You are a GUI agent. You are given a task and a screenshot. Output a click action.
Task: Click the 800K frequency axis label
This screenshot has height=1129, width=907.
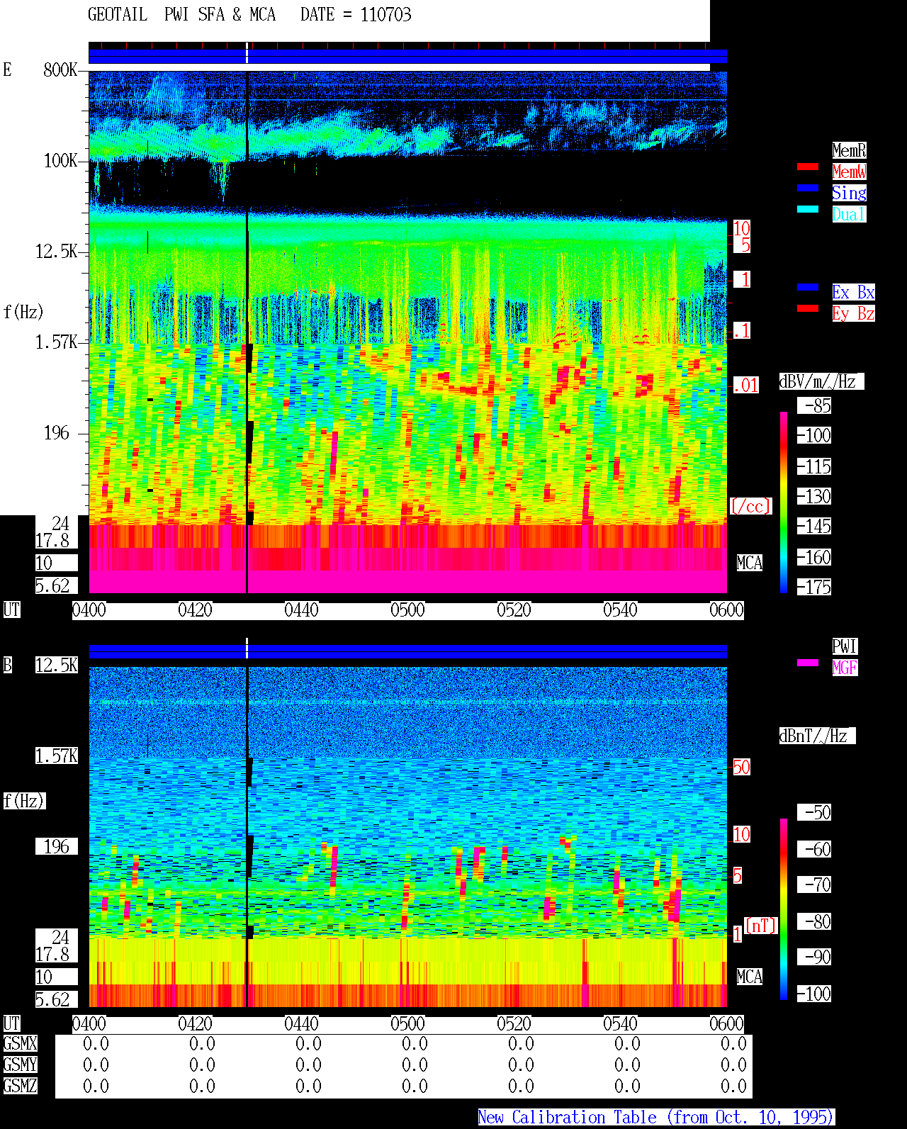(60, 70)
